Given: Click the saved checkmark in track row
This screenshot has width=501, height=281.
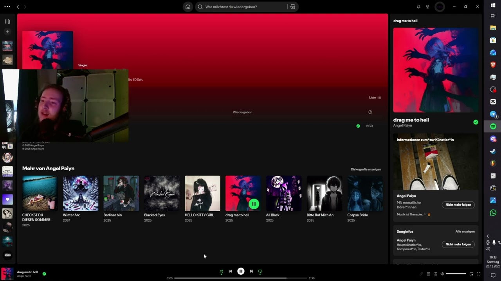Looking at the screenshot, I should point(358,126).
